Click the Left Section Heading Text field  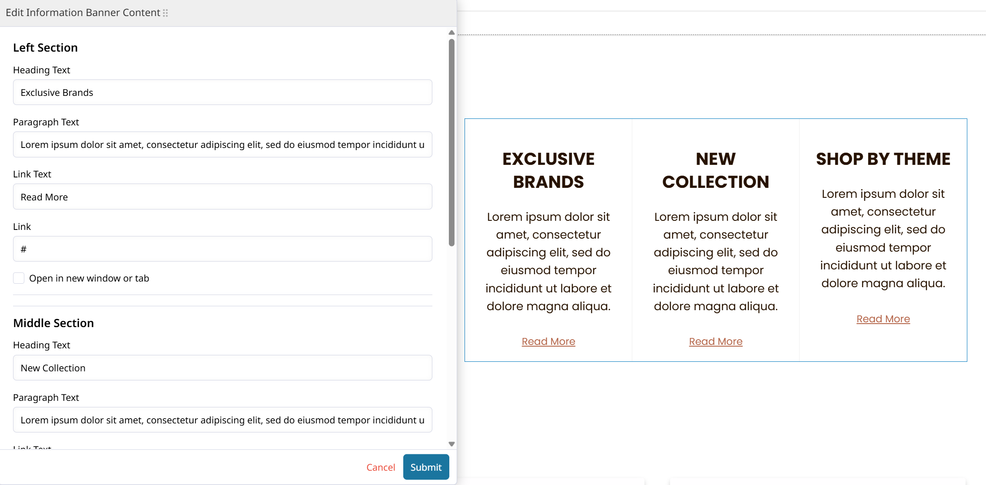(222, 92)
